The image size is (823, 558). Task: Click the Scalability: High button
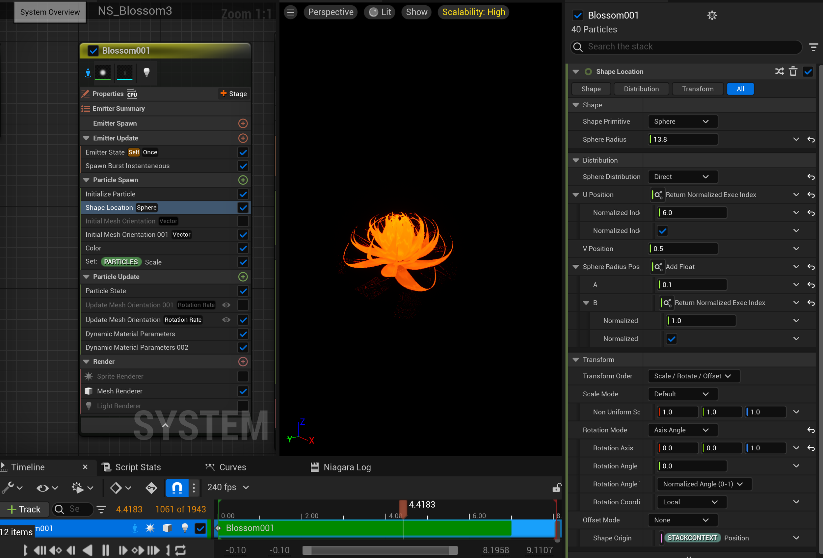click(473, 12)
